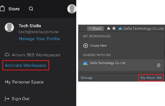The width and height of the screenshot is (165, 106).
Task: Click Tech Stella profile picture
Action: [10, 28]
